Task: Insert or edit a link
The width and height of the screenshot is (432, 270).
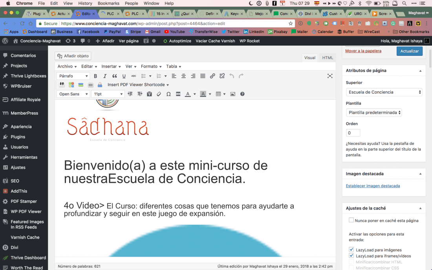Action: 212,76
